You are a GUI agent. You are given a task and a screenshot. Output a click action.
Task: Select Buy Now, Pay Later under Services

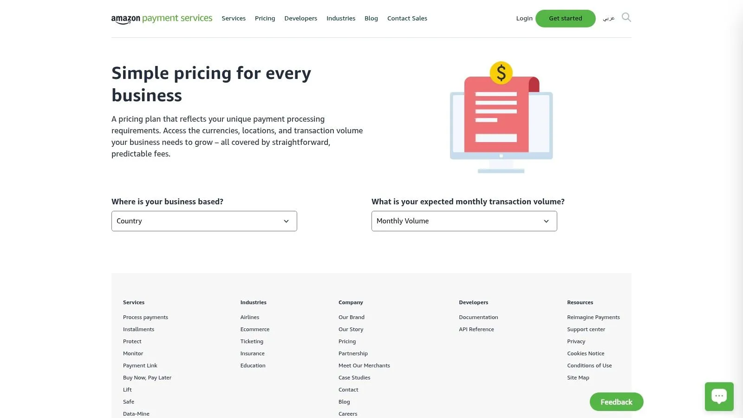click(x=147, y=377)
